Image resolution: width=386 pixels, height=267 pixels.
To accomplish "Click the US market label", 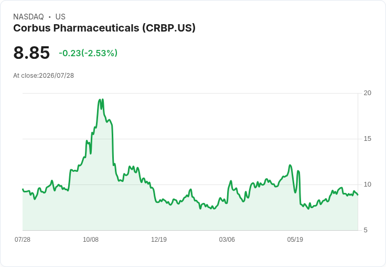I will [60, 17].
